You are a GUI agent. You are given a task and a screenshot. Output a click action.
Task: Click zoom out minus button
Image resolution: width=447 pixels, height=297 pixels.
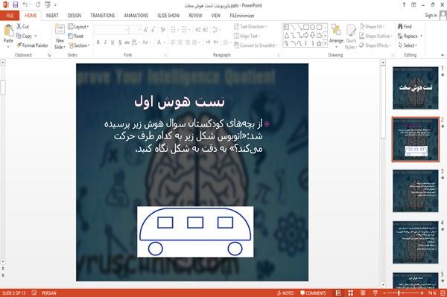pos(384,293)
